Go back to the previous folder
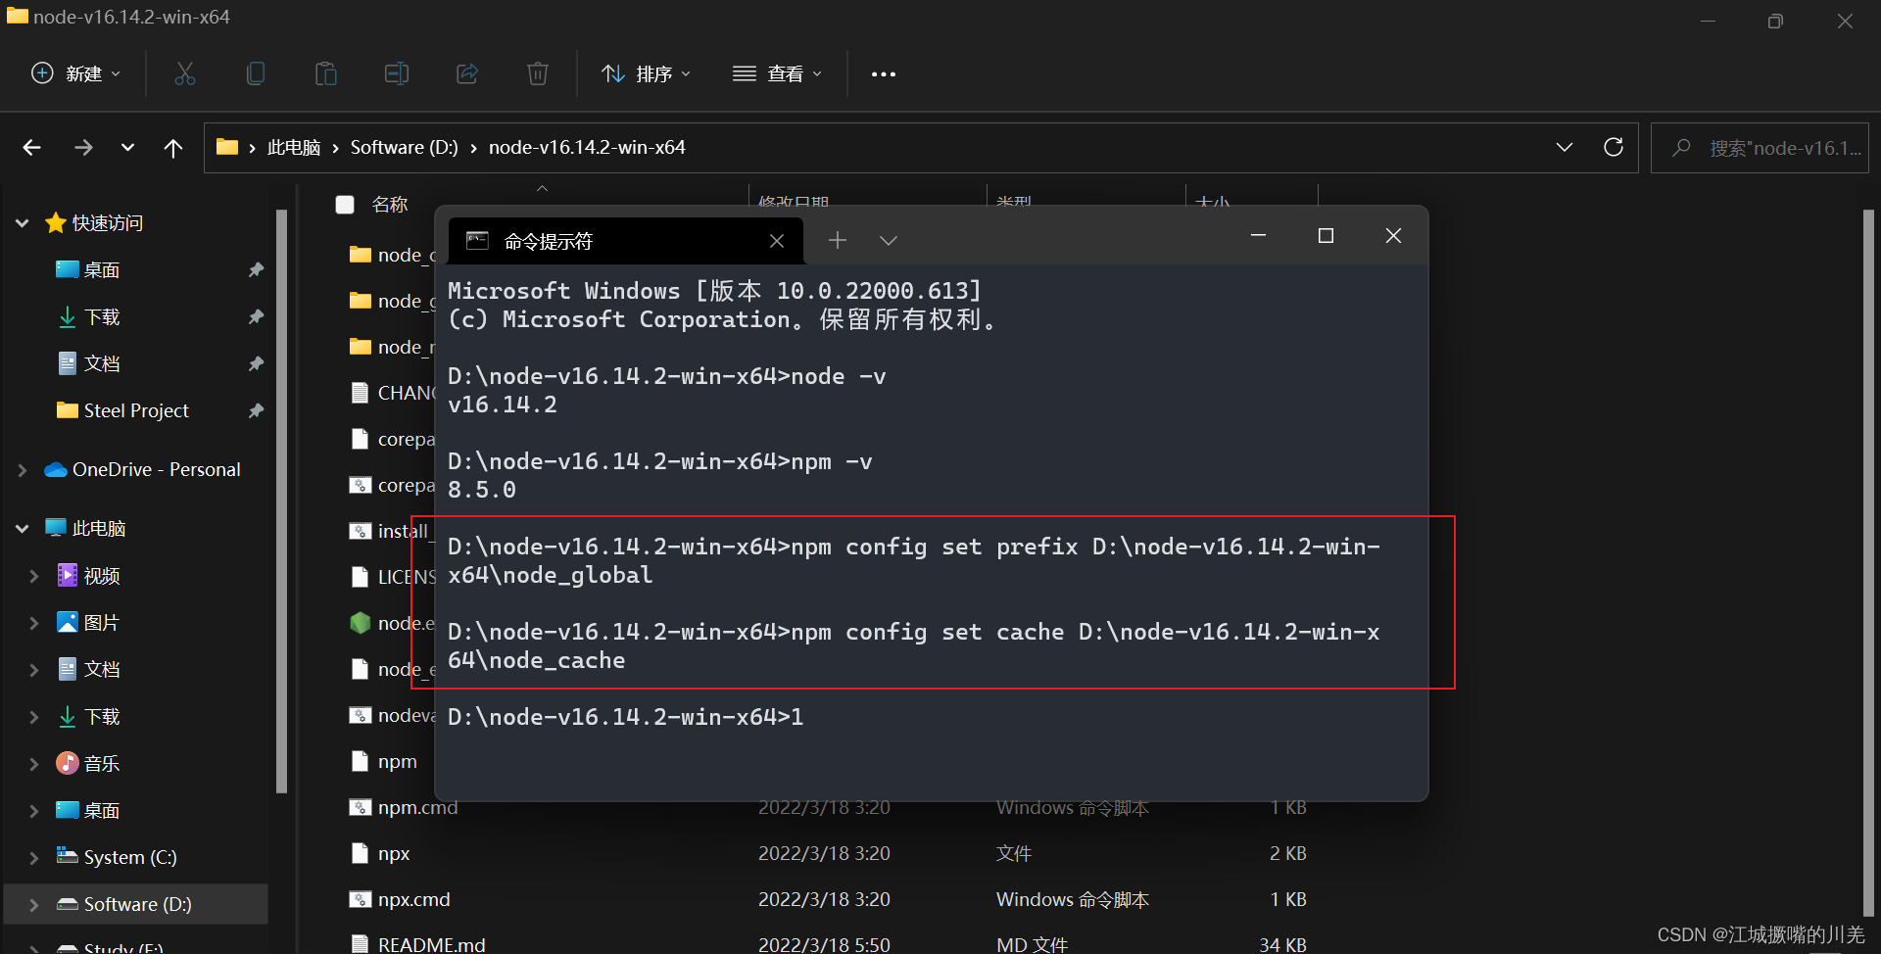Image resolution: width=1881 pixels, height=954 pixels. click(x=32, y=148)
